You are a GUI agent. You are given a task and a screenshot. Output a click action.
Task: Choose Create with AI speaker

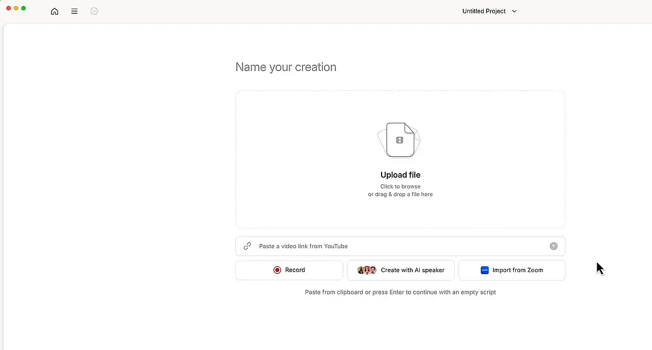click(412, 270)
